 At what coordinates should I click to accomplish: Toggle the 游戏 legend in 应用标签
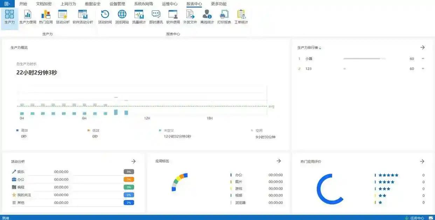tap(236, 188)
